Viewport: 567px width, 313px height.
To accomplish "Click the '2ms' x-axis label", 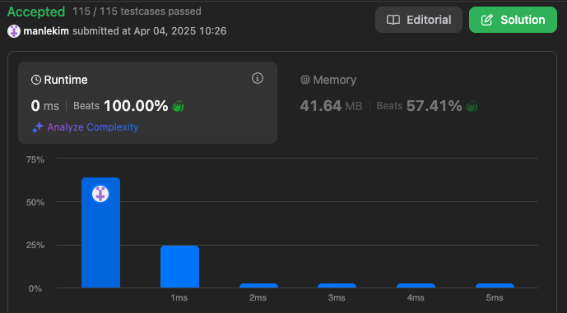I will (x=258, y=298).
